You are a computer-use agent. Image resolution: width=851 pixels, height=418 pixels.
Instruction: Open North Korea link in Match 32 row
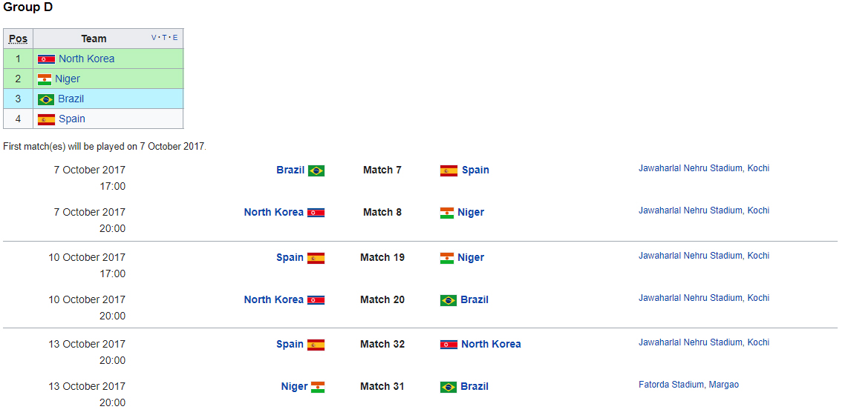coord(491,344)
